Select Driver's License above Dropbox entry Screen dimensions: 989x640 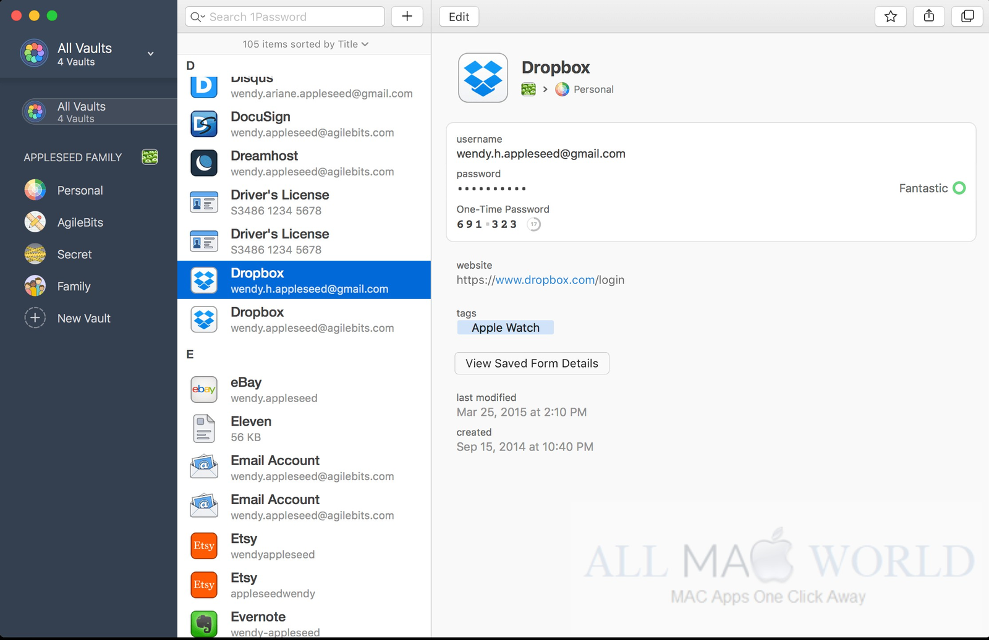[304, 241]
